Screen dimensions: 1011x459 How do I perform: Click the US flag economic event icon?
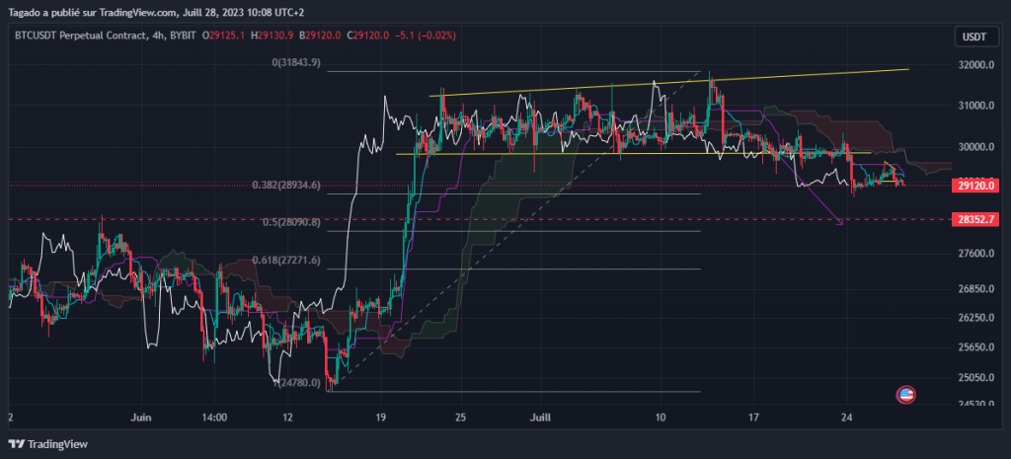(906, 395)
